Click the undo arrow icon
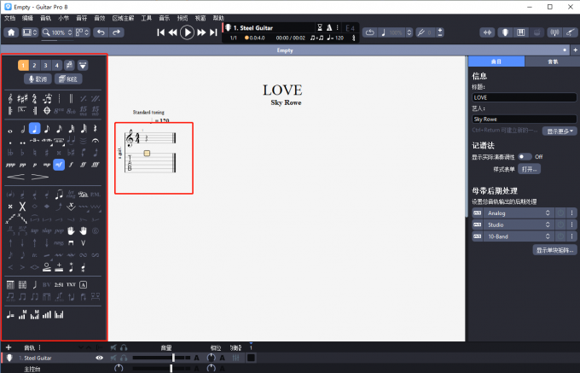 coord(99,32)
